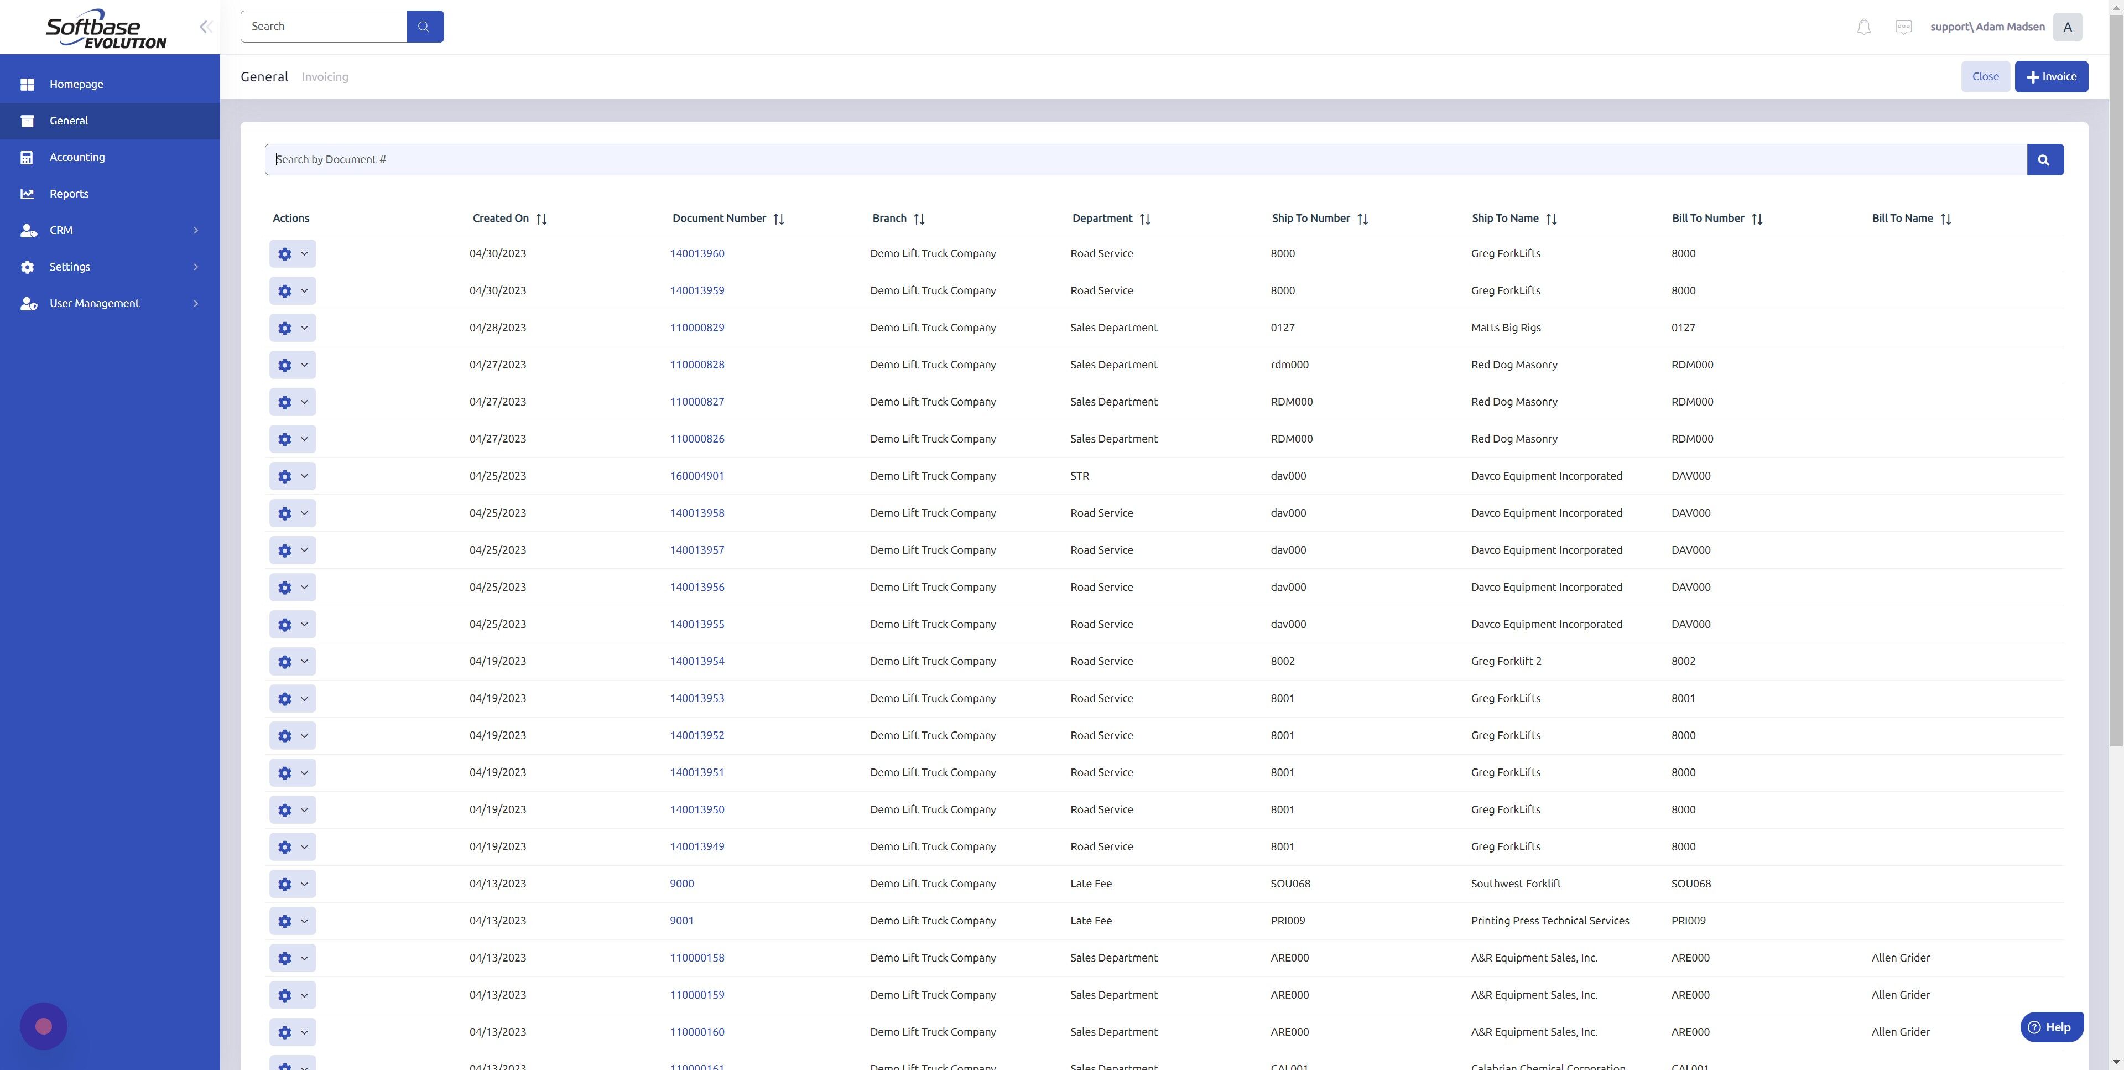This screenshot has height=1070, width=2124.
Task: Expand the Settings menu chevron
Action: tap(195, 267)
